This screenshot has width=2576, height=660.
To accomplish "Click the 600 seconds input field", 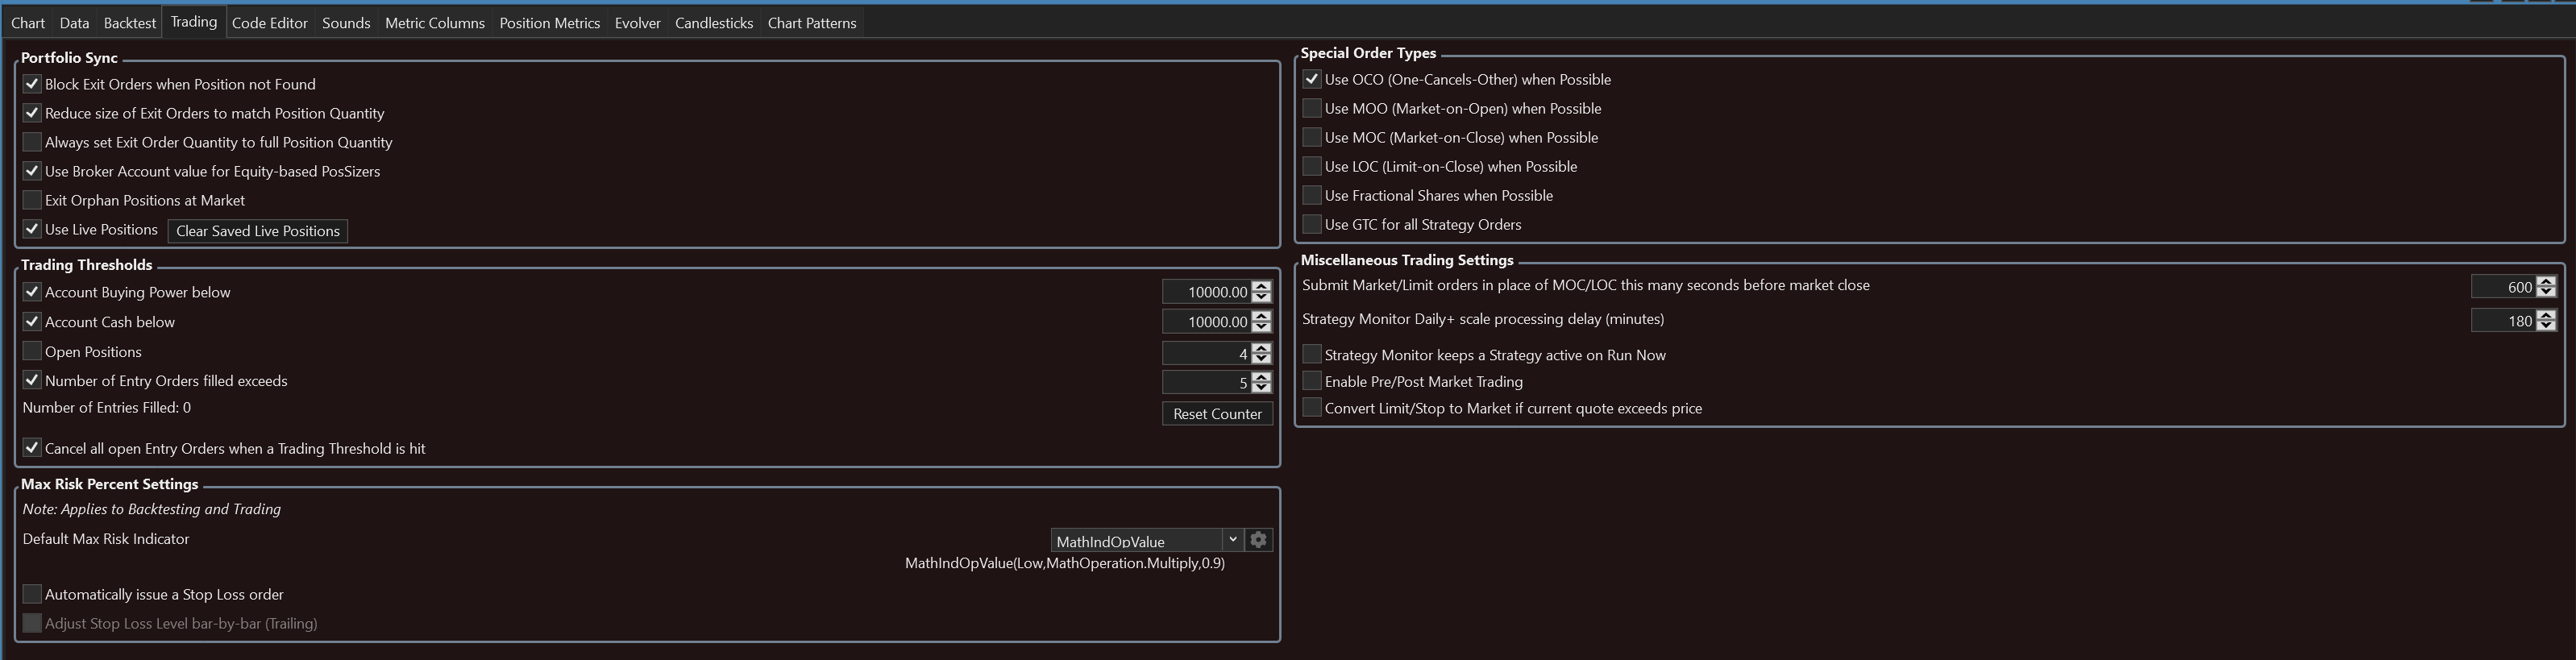I will (2503, 287).
